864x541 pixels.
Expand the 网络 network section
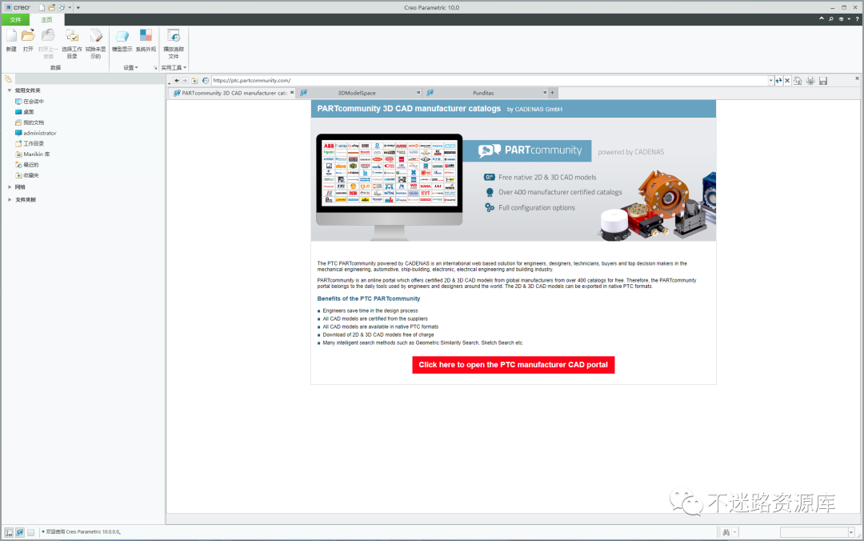tap(10, 187)
